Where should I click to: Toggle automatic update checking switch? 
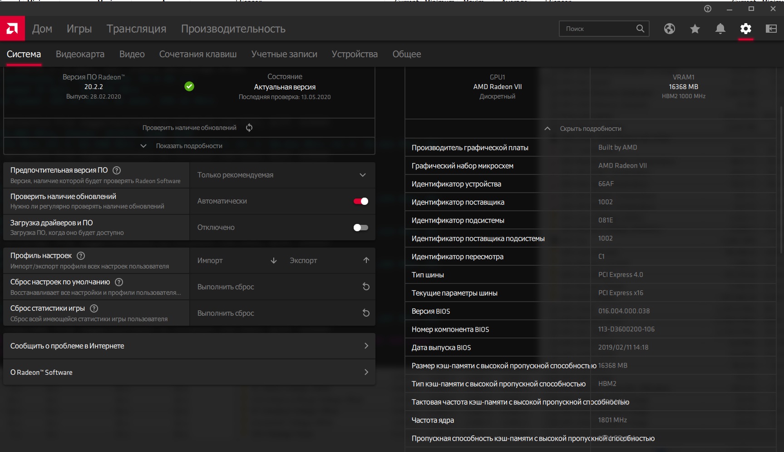361,201
